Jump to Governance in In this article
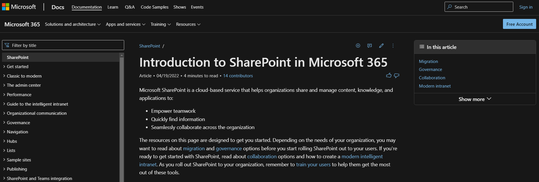This screenshot has height=182, width=539. pyautogui.click(x=431, y=70)
